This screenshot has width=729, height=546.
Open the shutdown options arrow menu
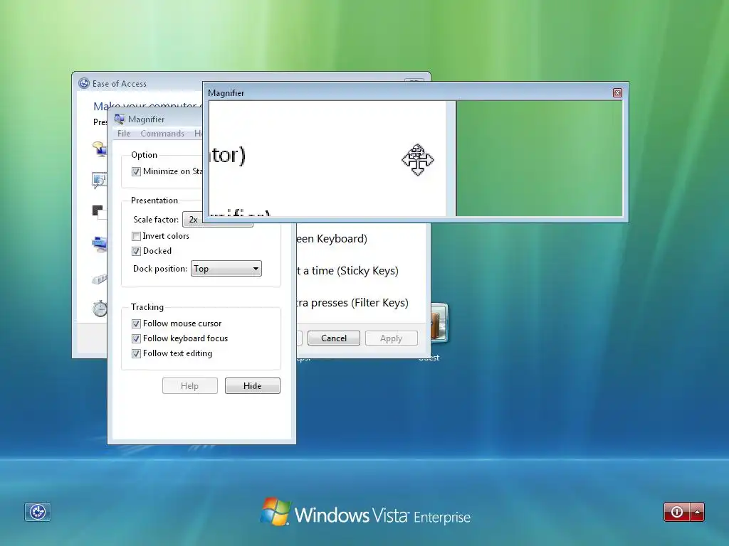tap(698, 512)
